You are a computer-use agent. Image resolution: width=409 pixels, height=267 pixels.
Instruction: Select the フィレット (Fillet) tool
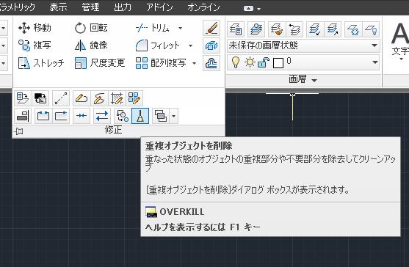158,45
